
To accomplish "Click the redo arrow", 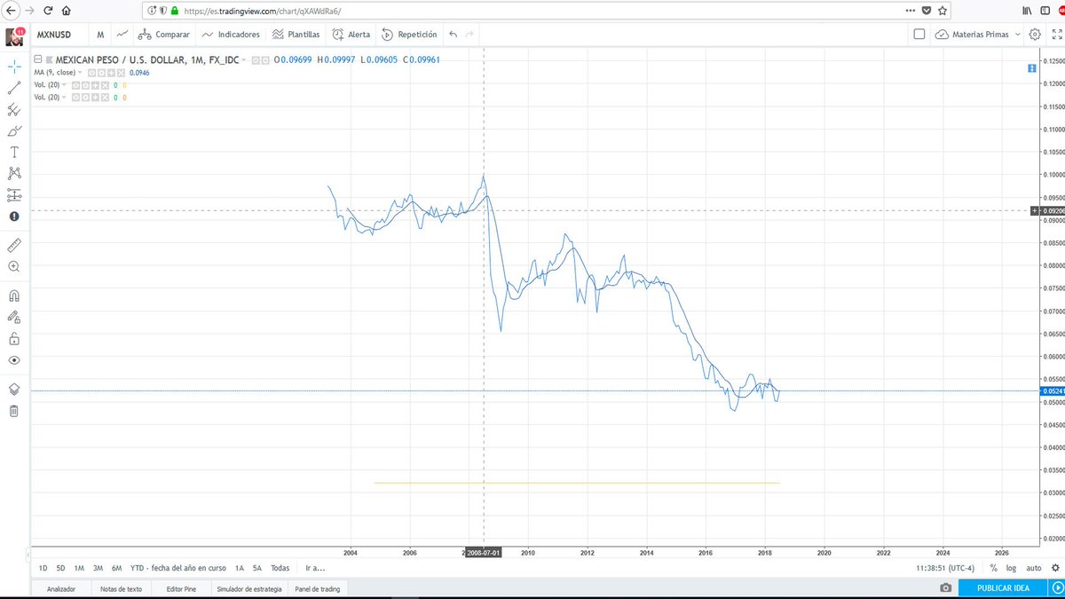I will [x=469, y=35].
